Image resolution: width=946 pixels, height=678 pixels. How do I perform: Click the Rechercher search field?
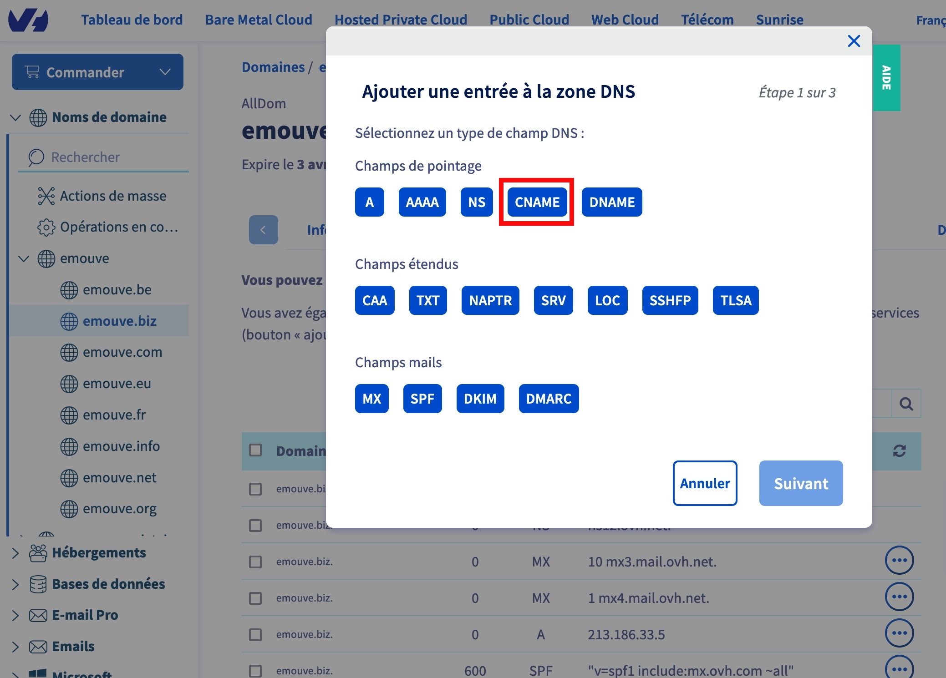point(103,157)
